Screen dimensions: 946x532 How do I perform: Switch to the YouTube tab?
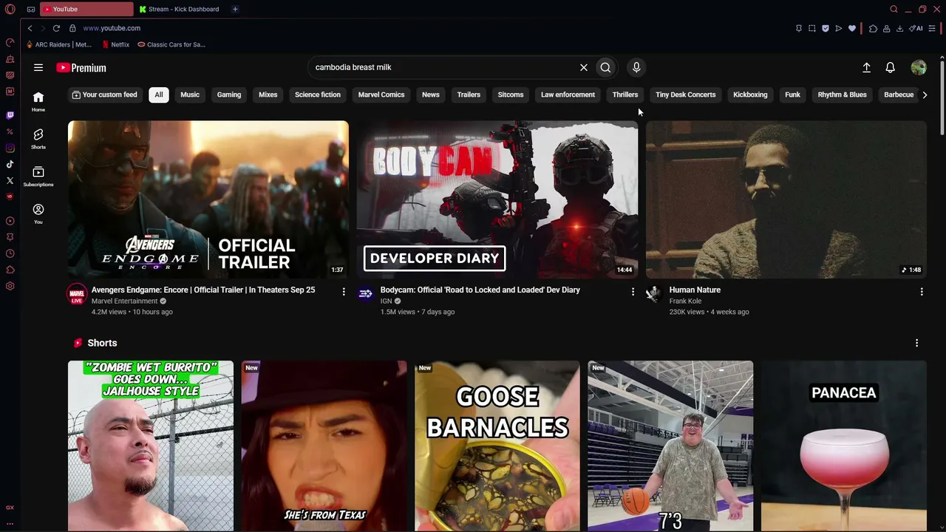(x=86, y=9)
